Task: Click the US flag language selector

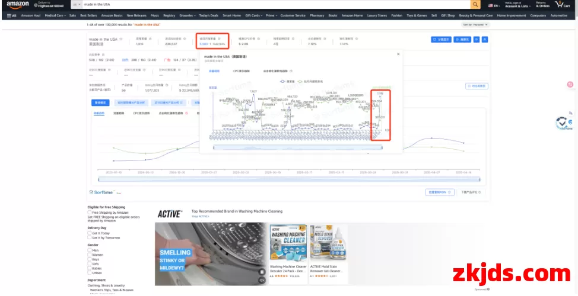Action: tap(493, 5)
